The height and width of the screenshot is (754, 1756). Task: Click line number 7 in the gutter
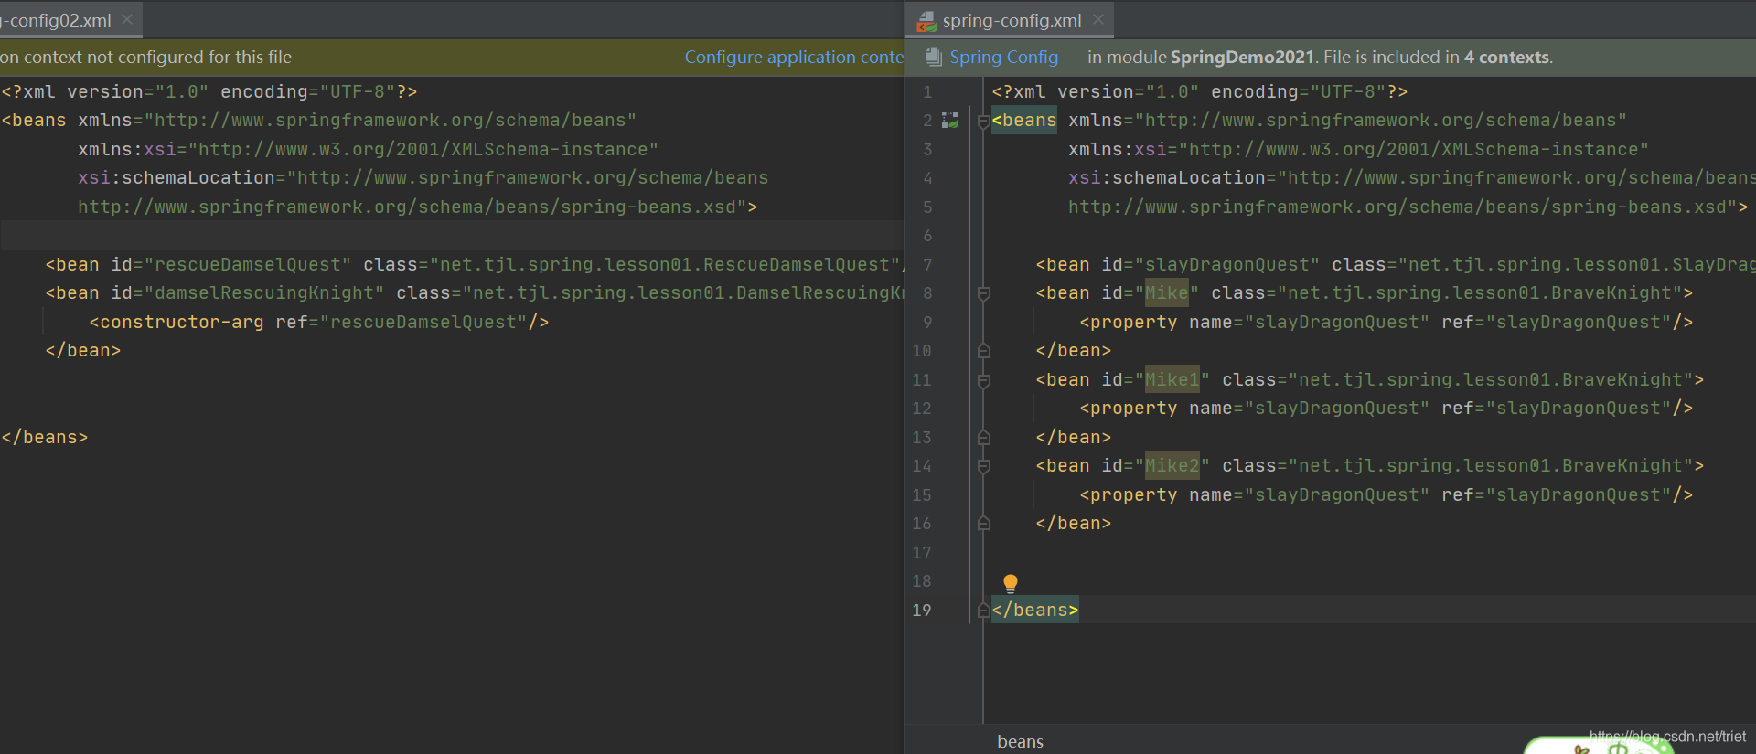927,264
